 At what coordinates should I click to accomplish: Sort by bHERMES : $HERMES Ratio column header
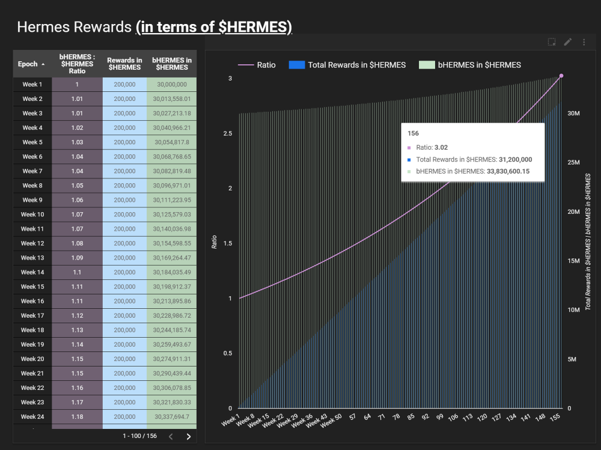click(77, 64)
